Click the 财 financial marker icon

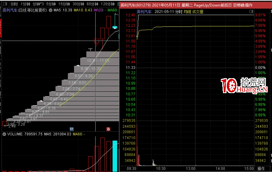coord(72,129)
